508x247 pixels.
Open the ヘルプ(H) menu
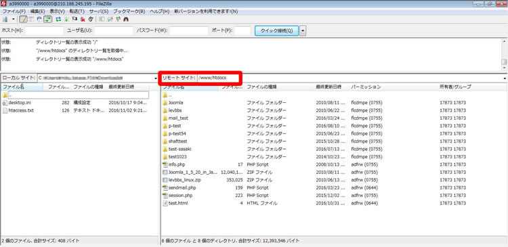tap(160, 12)
